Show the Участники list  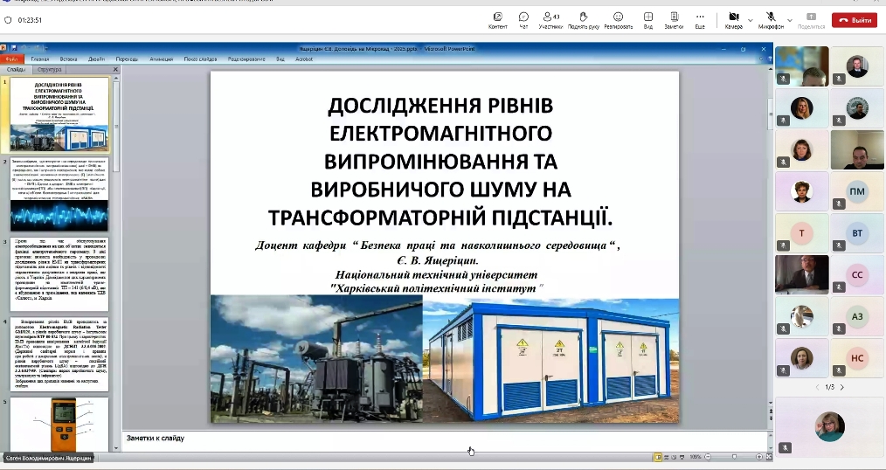[550, 19]
